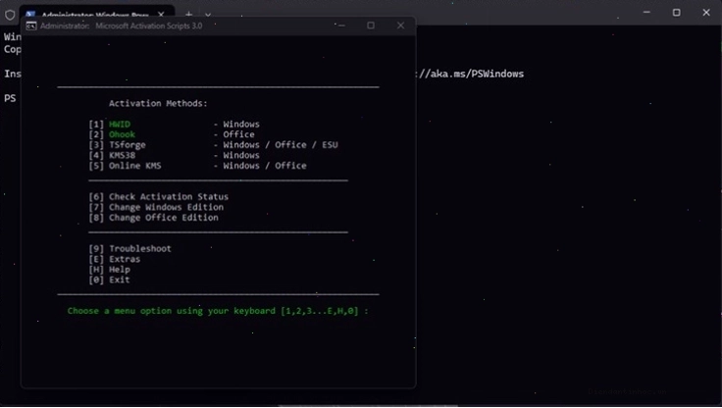The image size is (722, 408).
Task: Minimize the Microsoft Activation Scripts window
Action: pyautogui.click(x=341, y=25)
